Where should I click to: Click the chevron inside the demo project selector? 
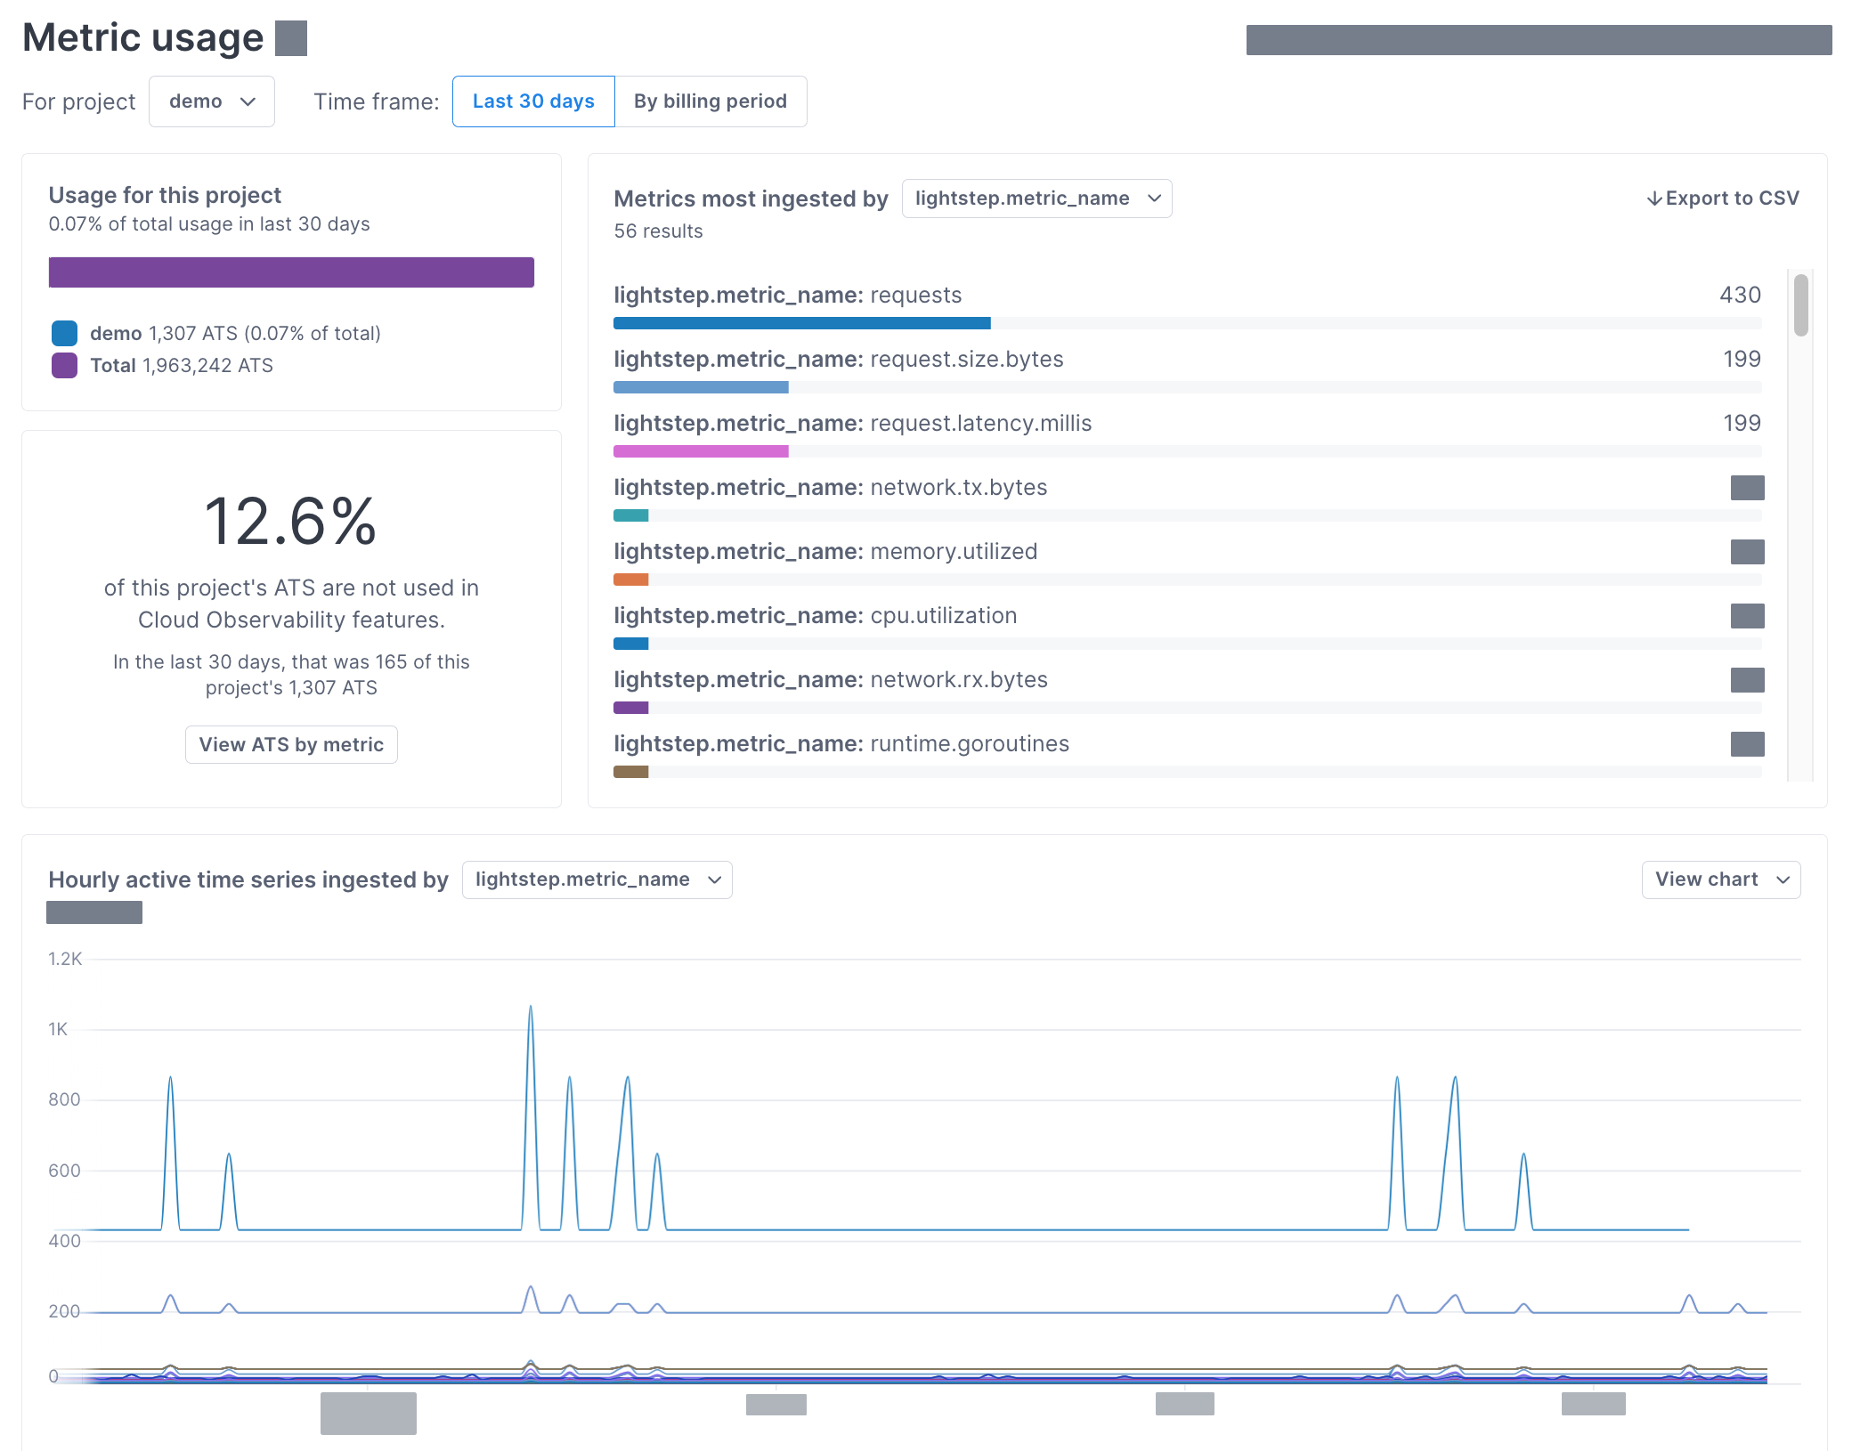click(x=249, y=101)
